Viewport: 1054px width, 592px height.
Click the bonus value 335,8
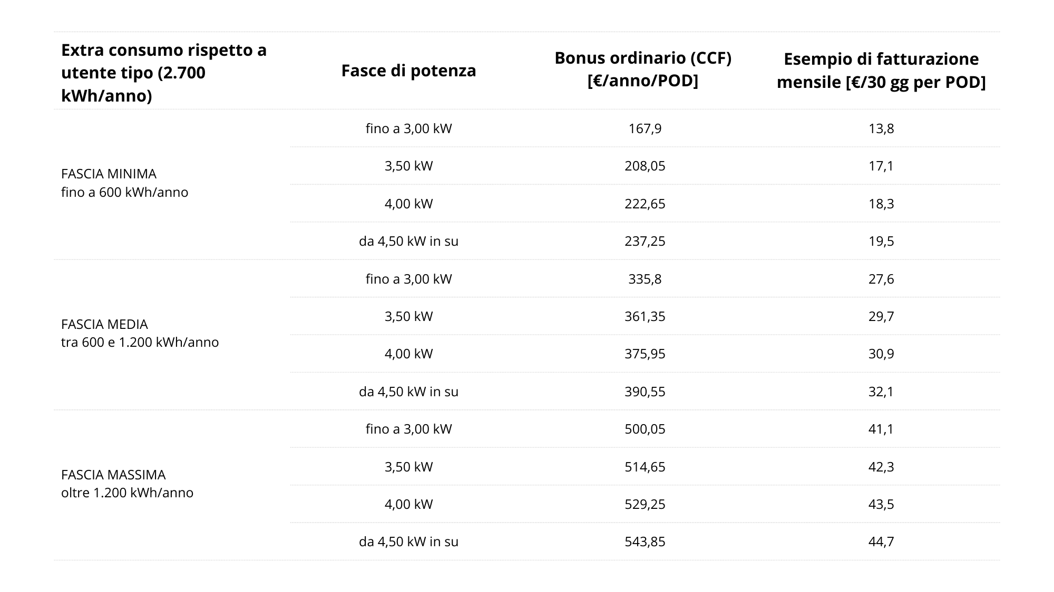[645, 279]
